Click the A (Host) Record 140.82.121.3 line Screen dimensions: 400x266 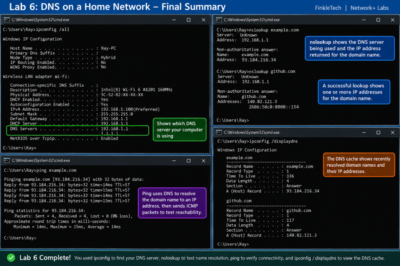tap(271, 236)
